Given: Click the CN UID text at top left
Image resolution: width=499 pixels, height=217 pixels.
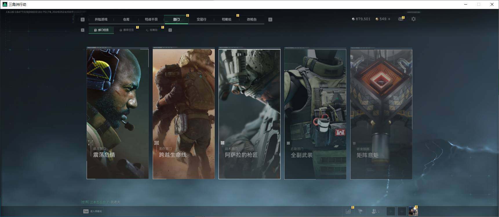Looking at the screenshot, I should (x=40, y=12).
